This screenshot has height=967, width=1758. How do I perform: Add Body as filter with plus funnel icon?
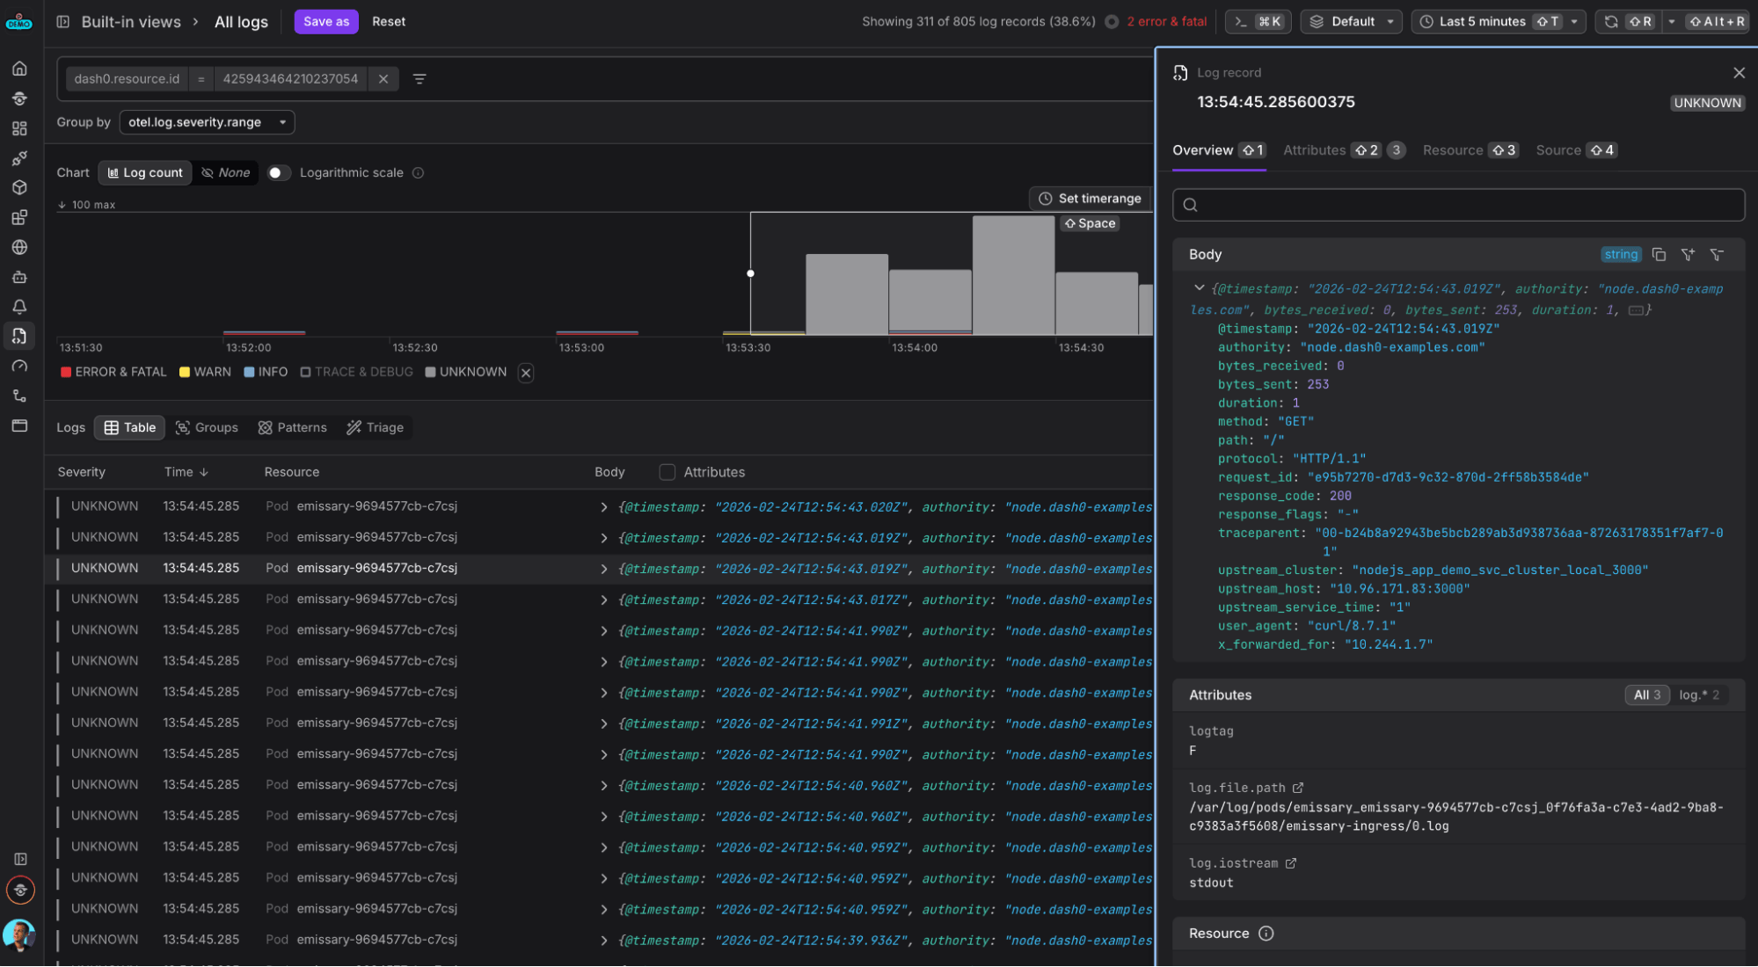[1688, 254]
